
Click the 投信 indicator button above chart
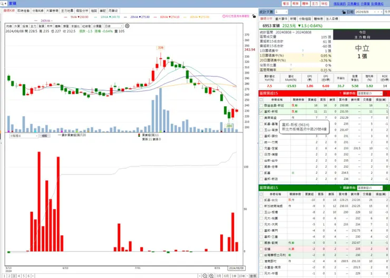click(25, 26)
